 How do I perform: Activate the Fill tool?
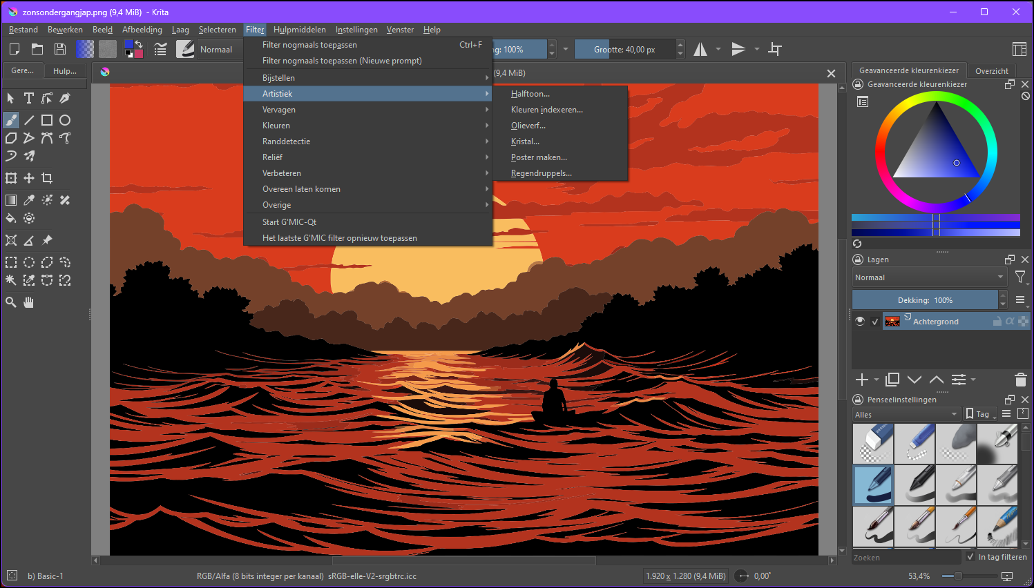pos(11,218)
